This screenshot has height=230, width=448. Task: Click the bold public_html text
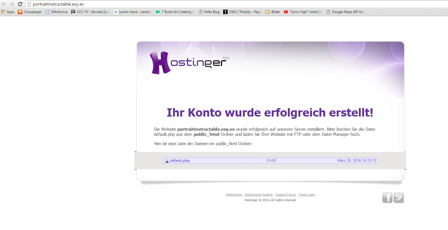coord(206,134)
